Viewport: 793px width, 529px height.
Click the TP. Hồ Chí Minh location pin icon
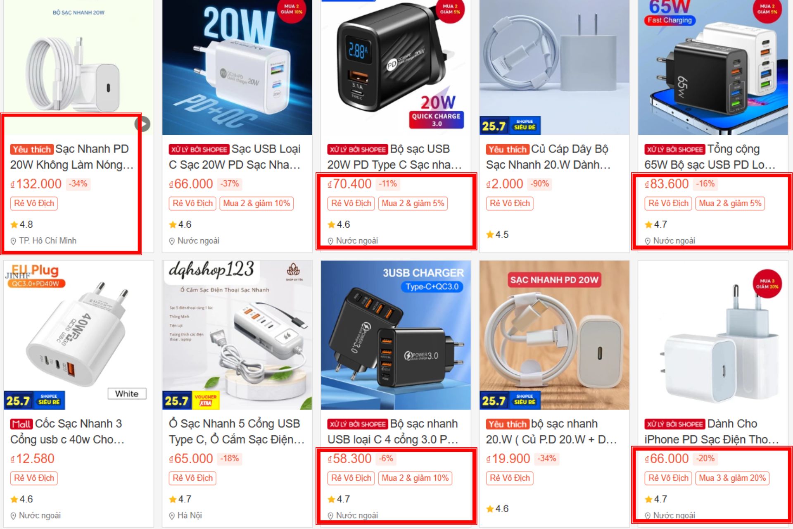tap(13, 241)
